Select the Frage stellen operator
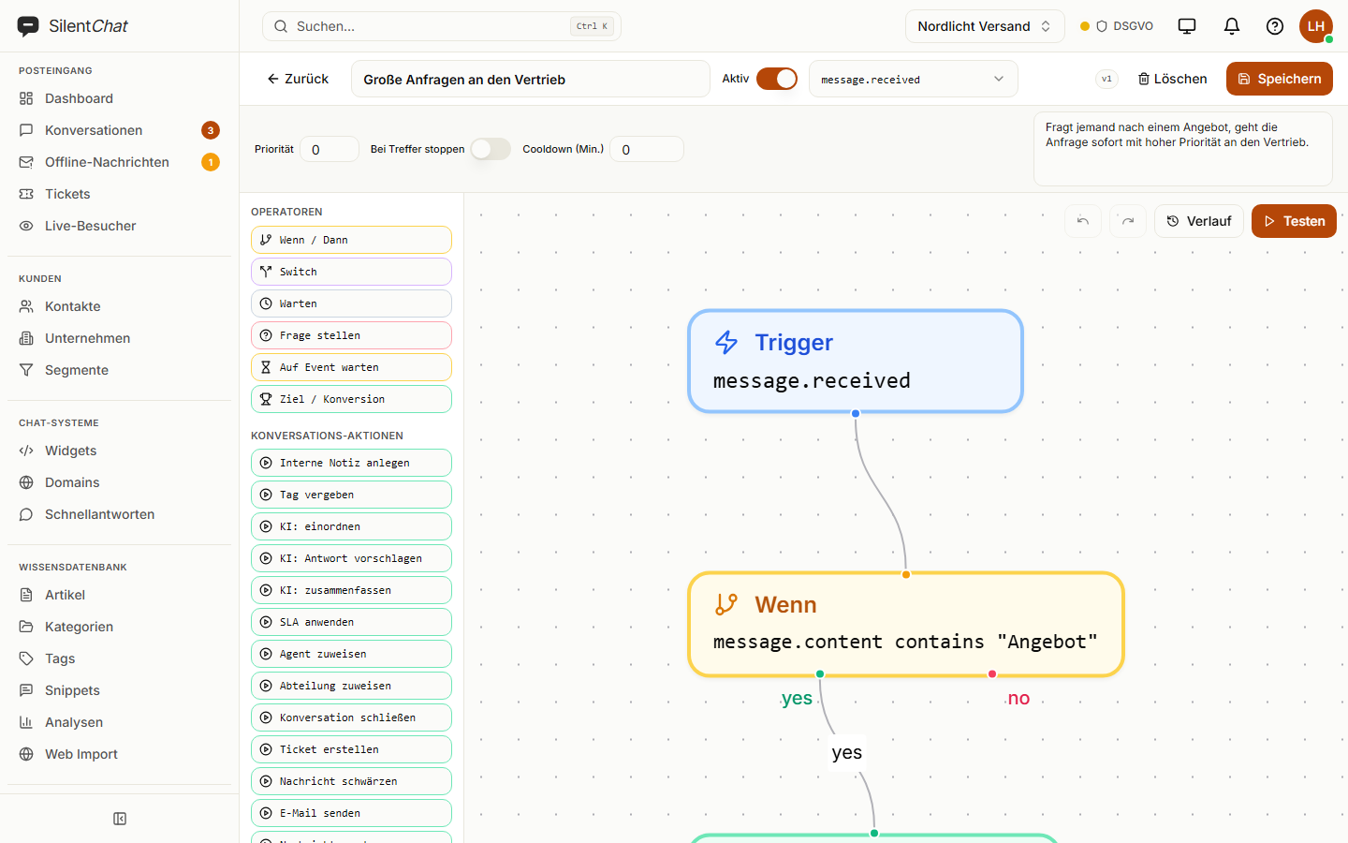 [x=351, y=335]
